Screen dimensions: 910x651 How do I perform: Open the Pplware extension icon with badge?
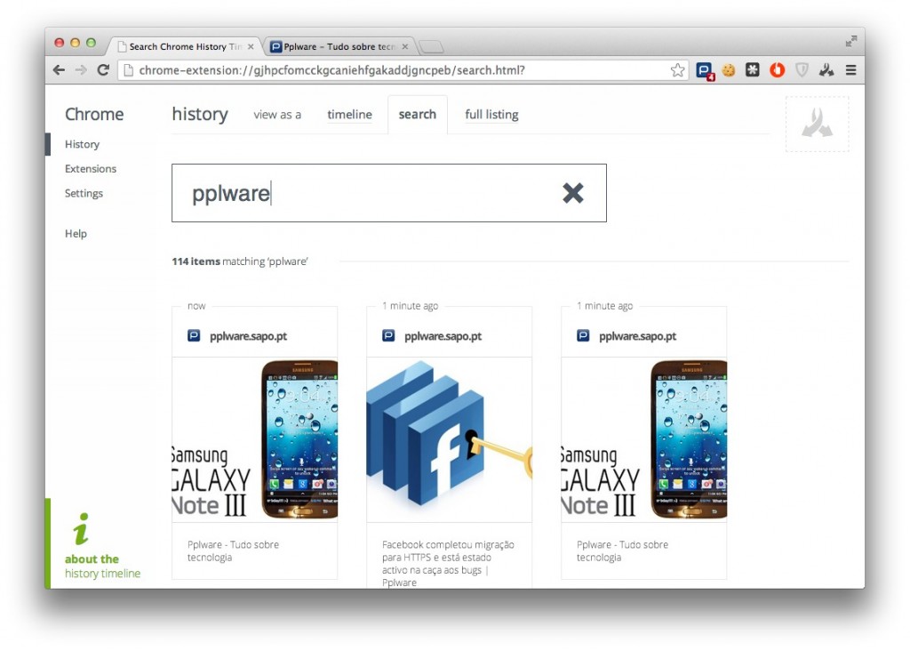click(x=705, y=71)
